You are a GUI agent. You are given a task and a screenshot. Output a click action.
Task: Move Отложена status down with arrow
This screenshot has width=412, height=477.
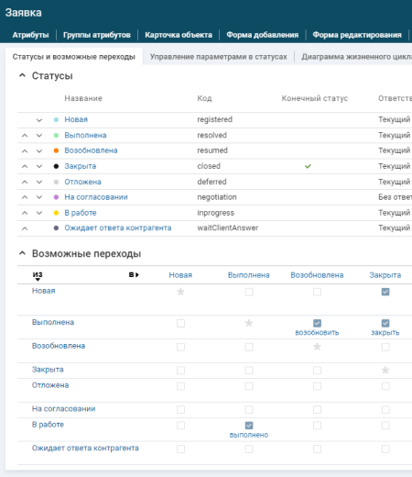point(39,182)
